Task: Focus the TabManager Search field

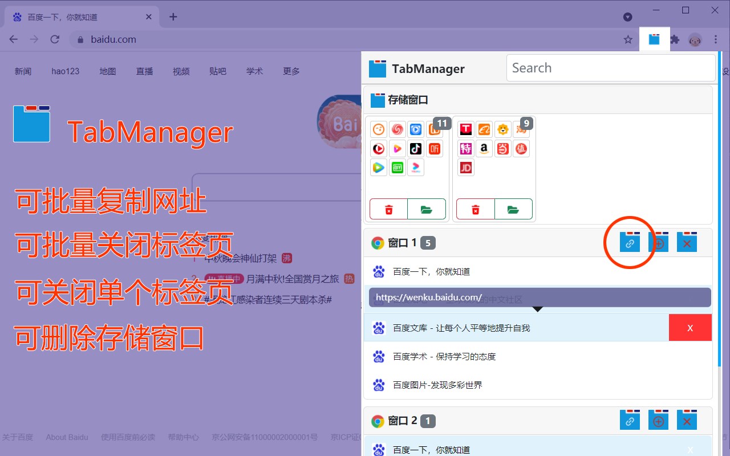Action: (611, 68)
